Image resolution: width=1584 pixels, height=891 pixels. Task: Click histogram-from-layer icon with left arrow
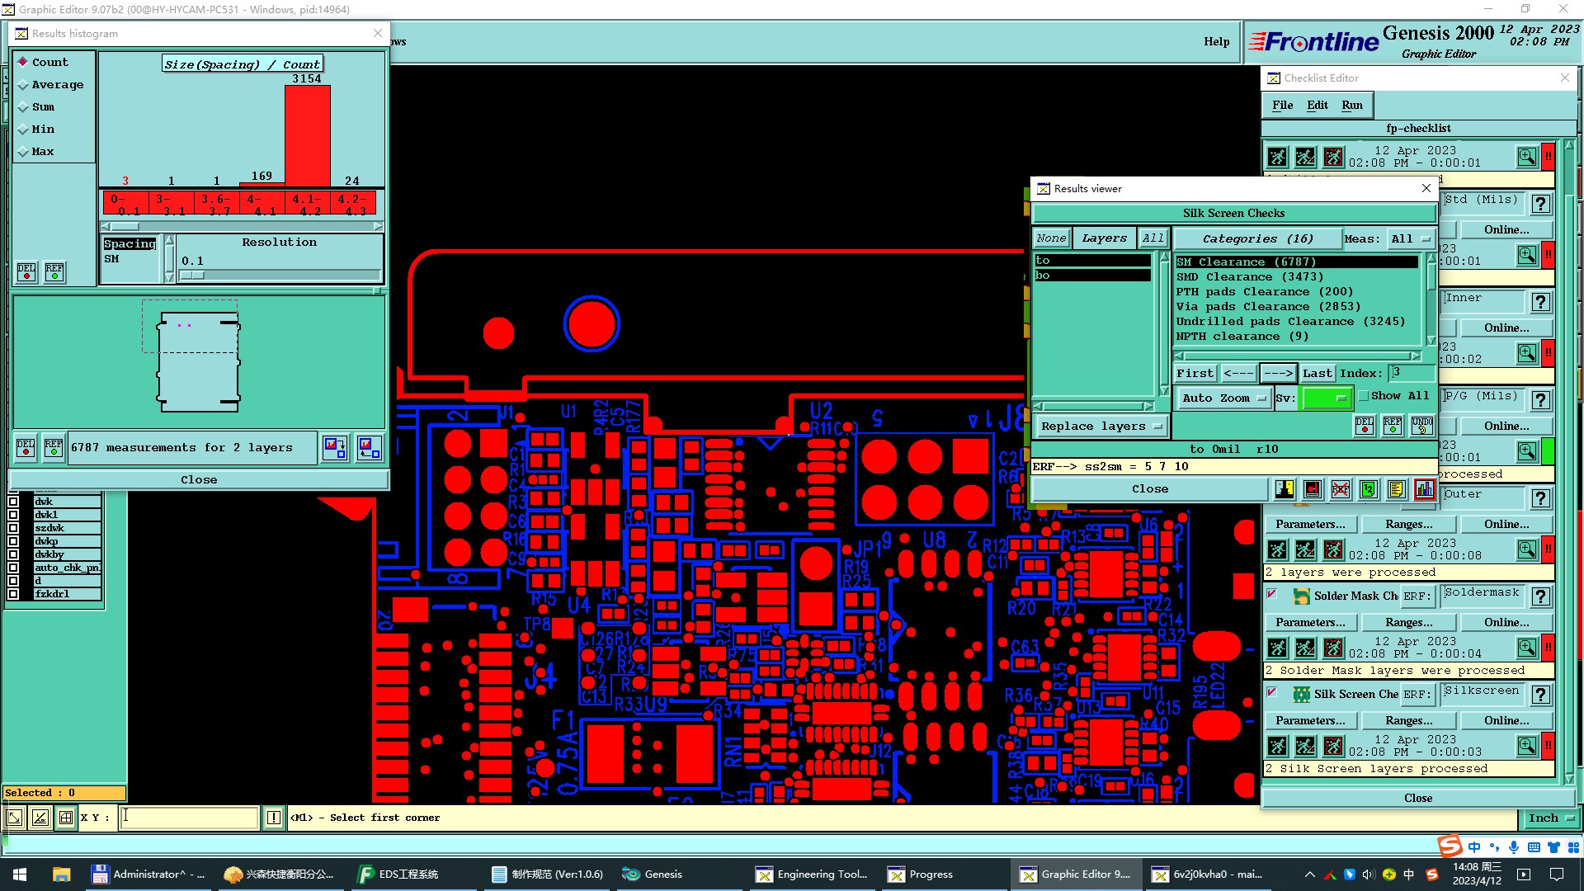coord(370,448)
